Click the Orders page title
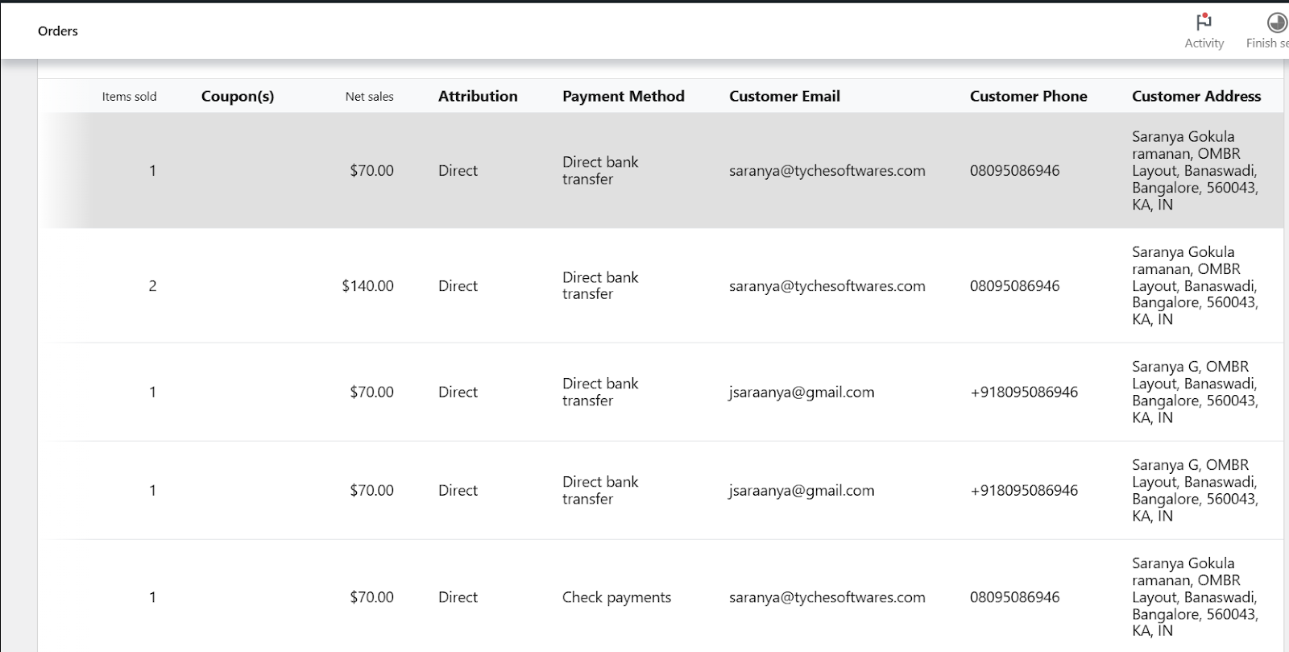This screenshot has height=652, width=1289. coord(58,31)
